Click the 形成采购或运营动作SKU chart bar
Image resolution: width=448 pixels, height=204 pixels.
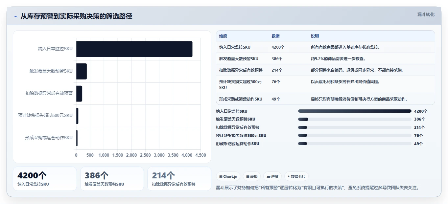point(77,138)
